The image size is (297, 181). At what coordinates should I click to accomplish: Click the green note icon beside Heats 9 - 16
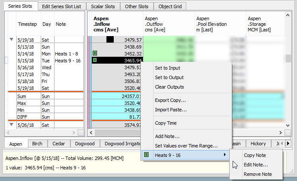click(147, 155)
